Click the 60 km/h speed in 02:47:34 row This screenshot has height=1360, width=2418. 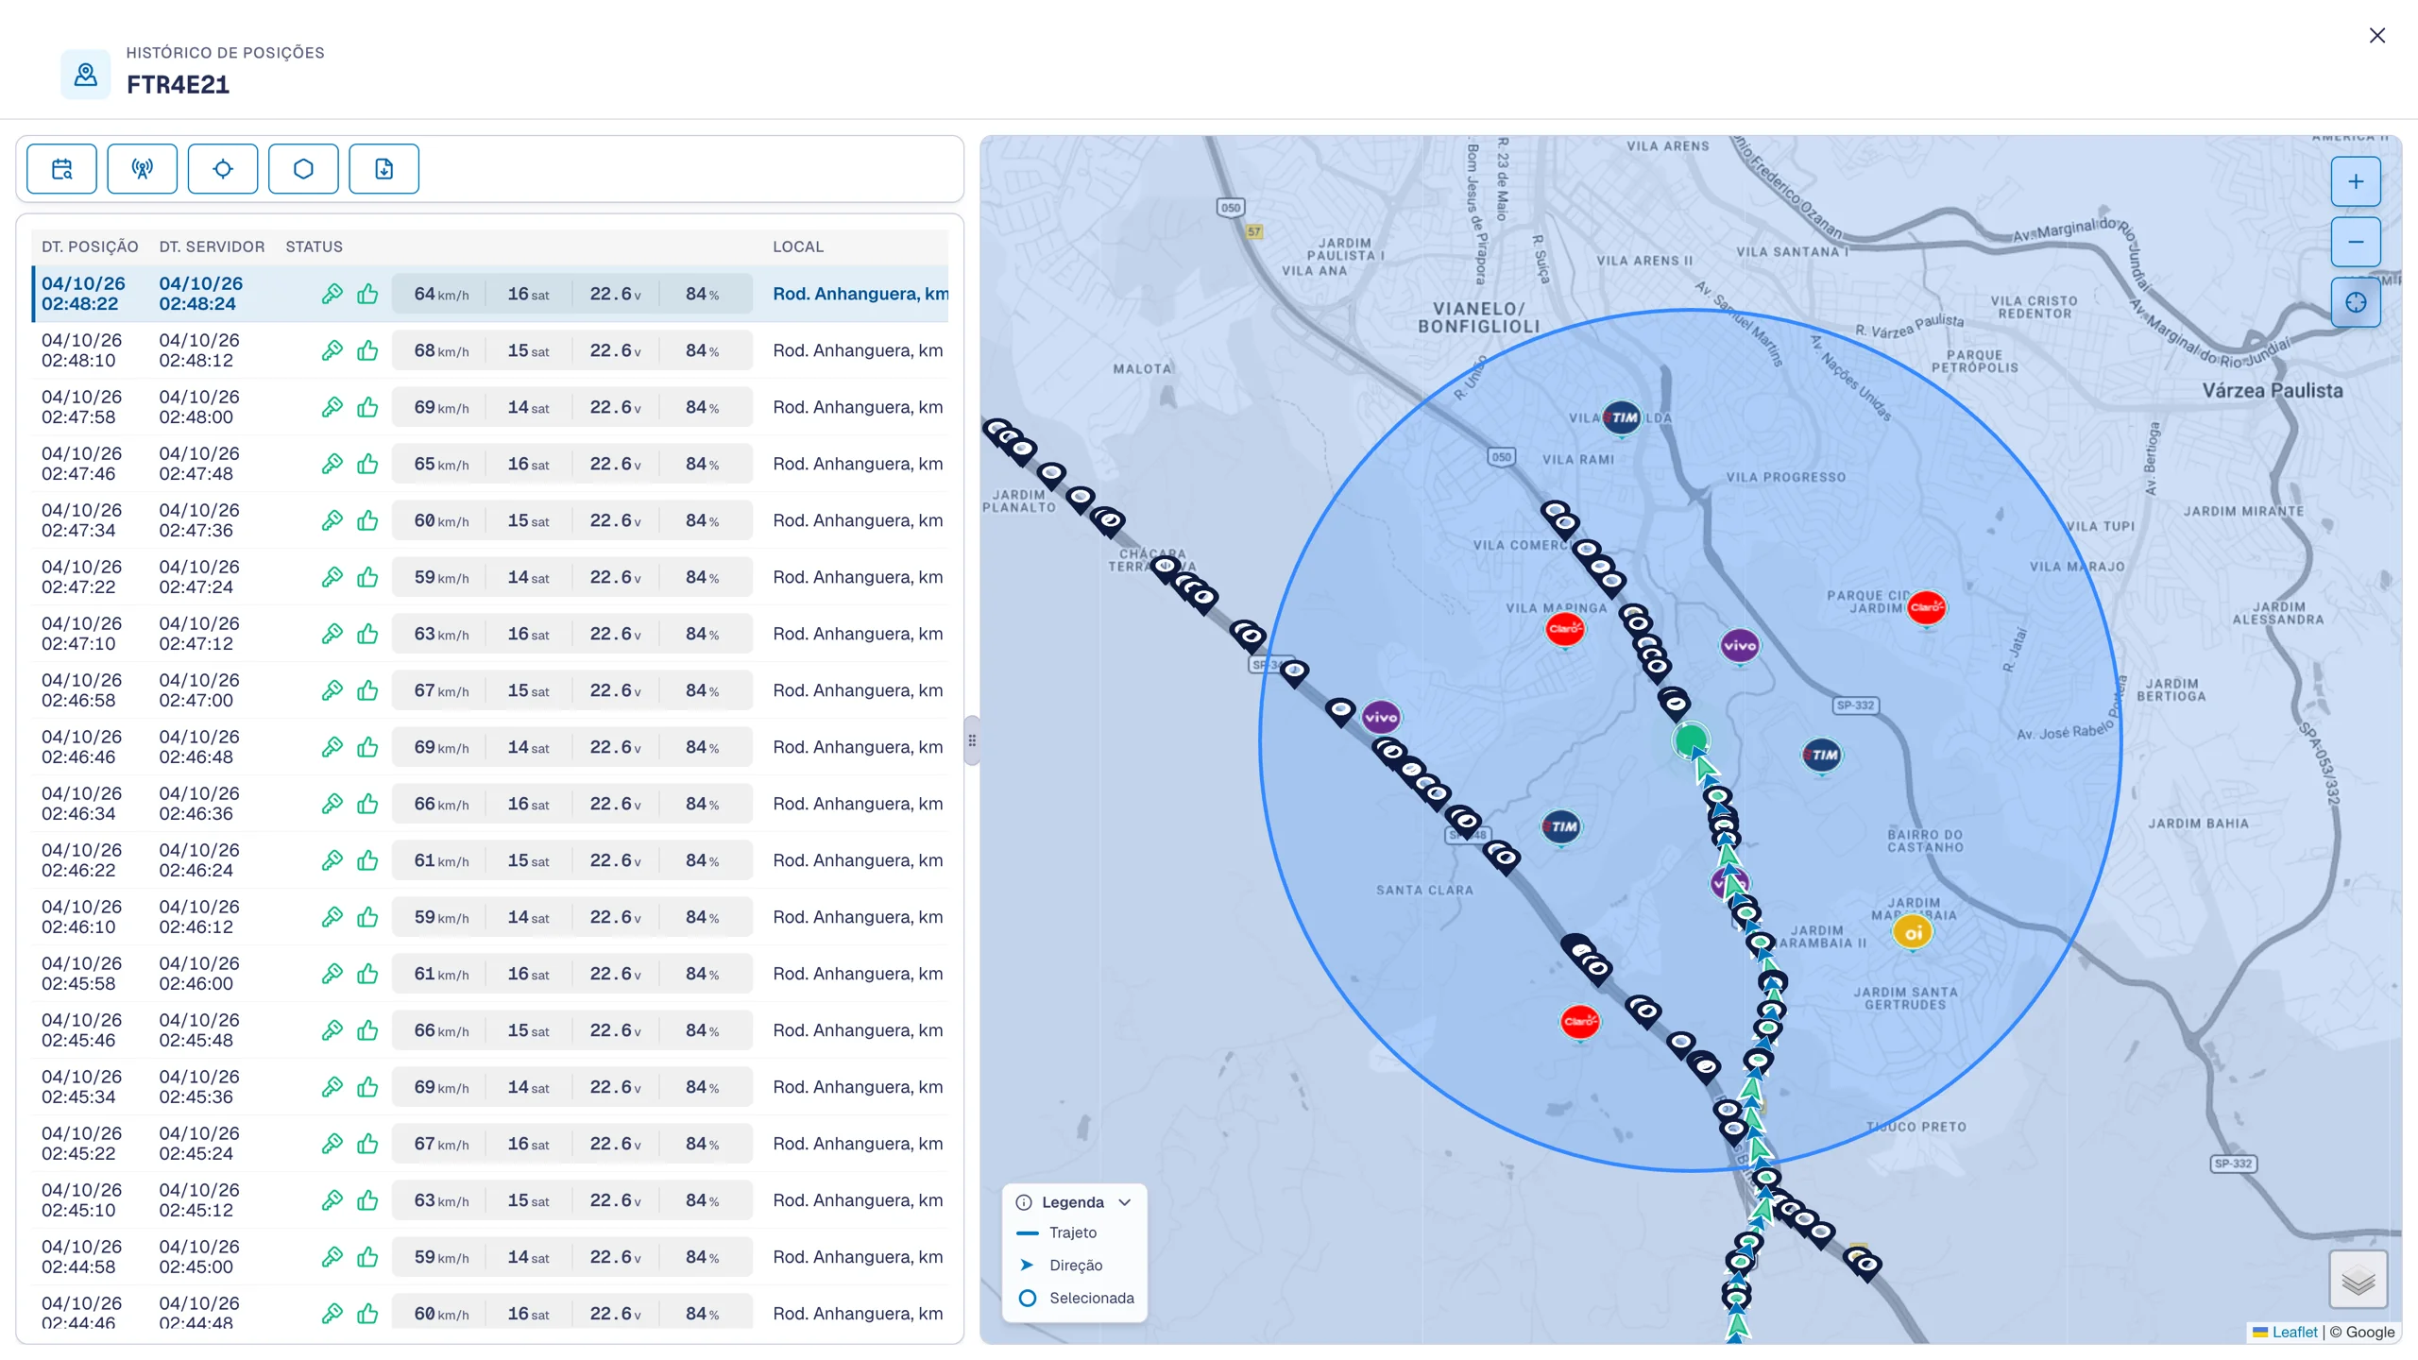click(441, 520)
